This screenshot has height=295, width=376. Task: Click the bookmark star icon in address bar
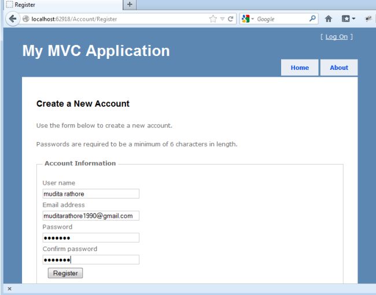pyautogui.click(x=213, y=18)
